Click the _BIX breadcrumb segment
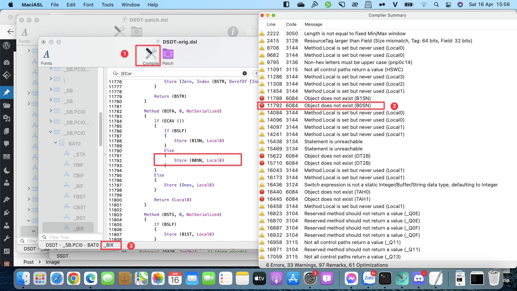The height and width of the screenshot is (291, 517). 108,245
